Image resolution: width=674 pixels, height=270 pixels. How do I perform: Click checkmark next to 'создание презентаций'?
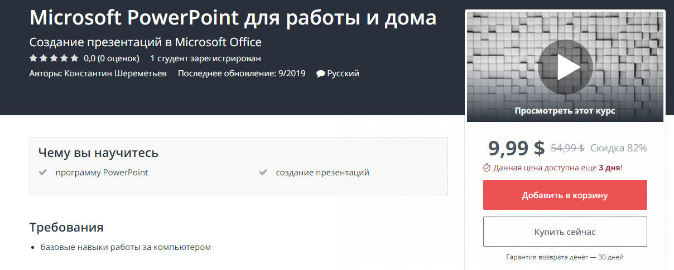coord(263,173)
